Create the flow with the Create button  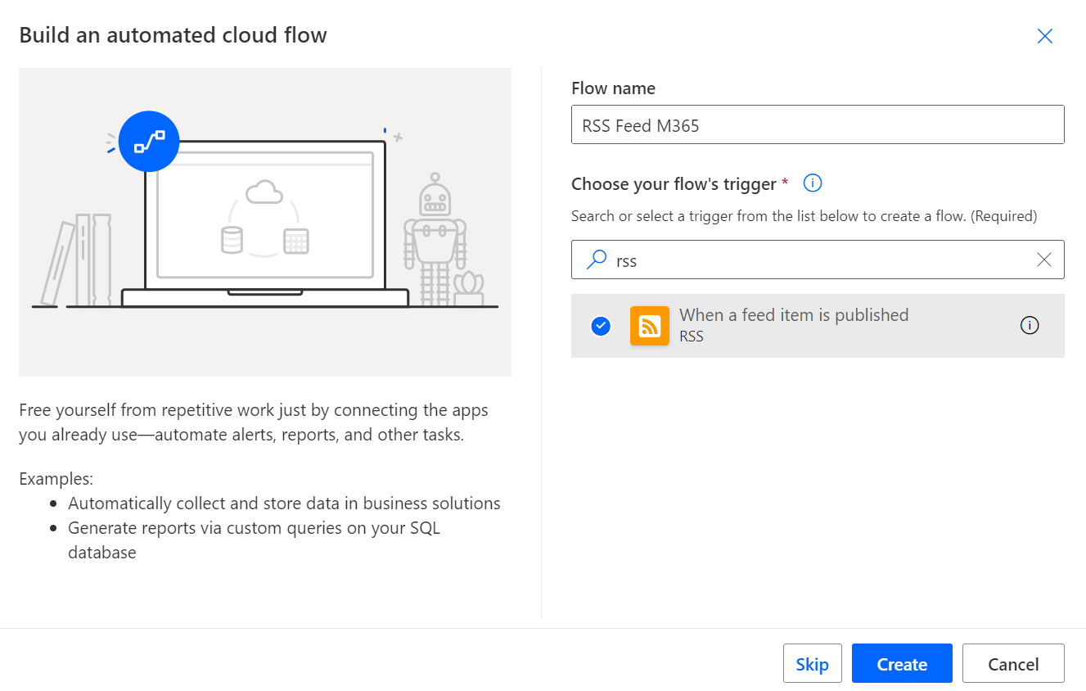point(901,664)
